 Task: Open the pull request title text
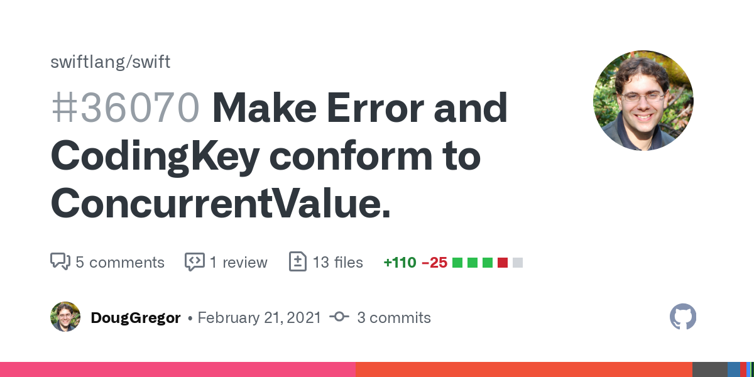pyautogui.click(x=279, y=156)
